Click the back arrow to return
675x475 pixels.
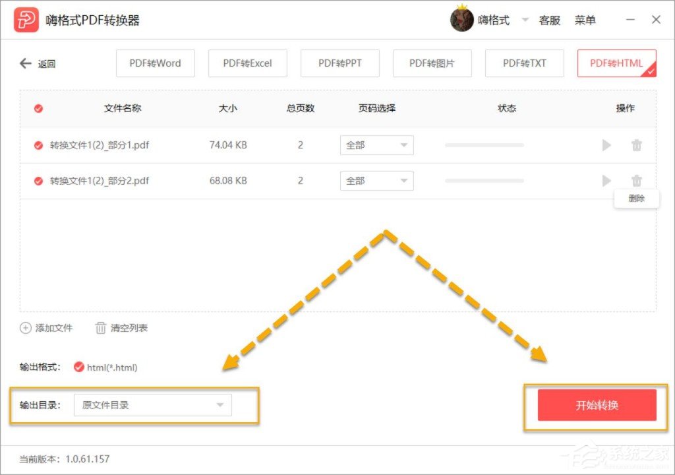click(25, 63)
